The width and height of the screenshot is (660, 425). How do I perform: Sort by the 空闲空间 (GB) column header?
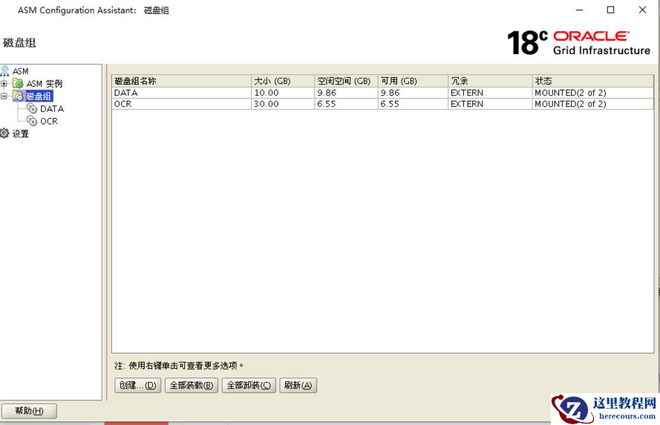click(346, 81)
